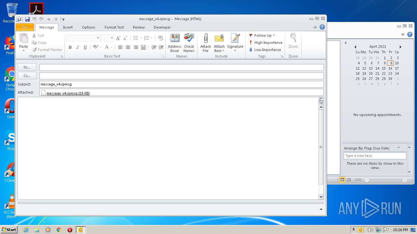Go to previous month in the calendar
This screenshot has height=234, width=417.
pyautogui.click(x=355, y=47)
